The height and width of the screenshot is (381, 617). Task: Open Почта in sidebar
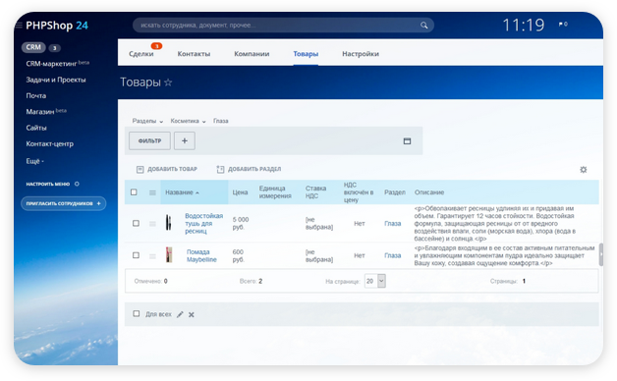coord(36,95)
